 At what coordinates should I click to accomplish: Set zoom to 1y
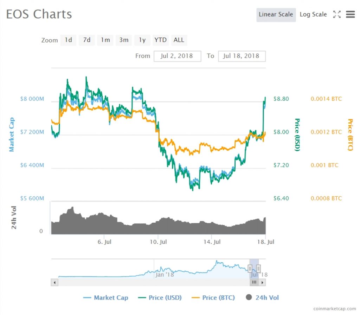(142, 40)
